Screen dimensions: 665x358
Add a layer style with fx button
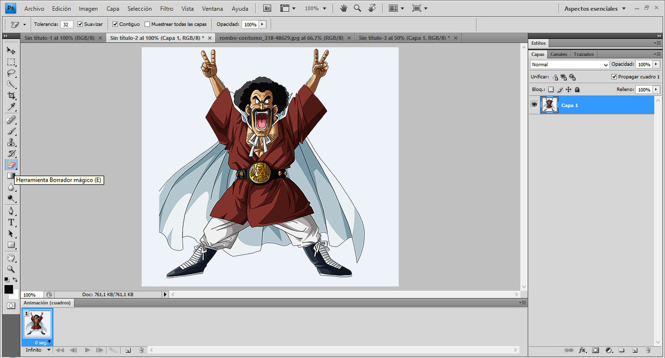click(x=582, y=350)
